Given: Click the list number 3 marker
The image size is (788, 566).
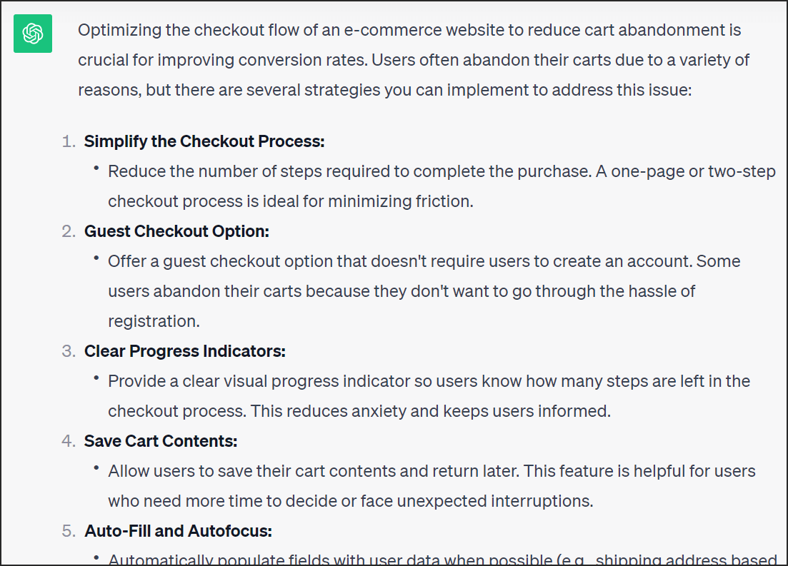Looking at the screenshot, I should [69, 352].
